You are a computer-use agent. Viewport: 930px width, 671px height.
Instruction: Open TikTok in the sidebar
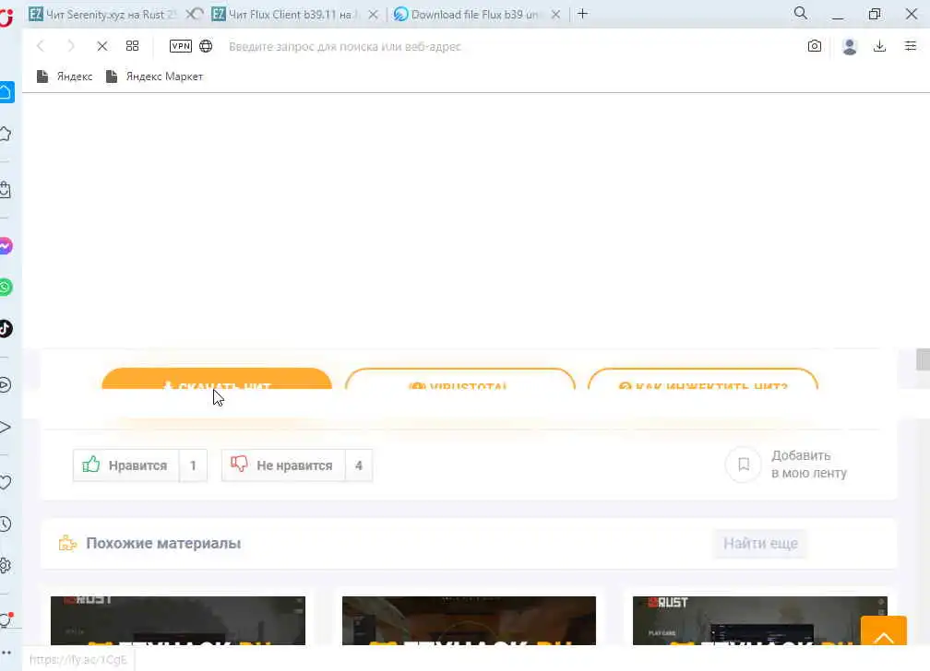[6, 328]
